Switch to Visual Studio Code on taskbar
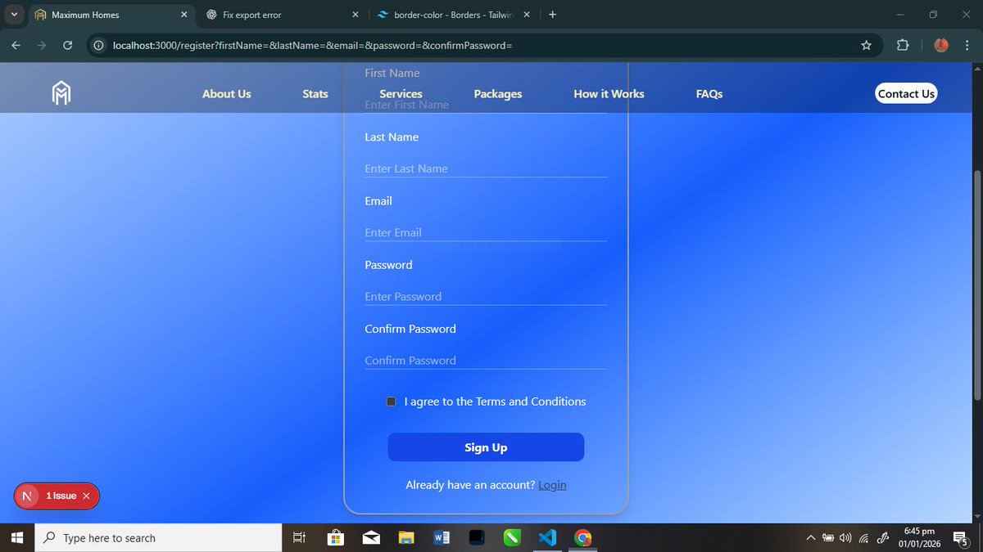The height and width of the screenshot is (552, 983). pos(548,538)
